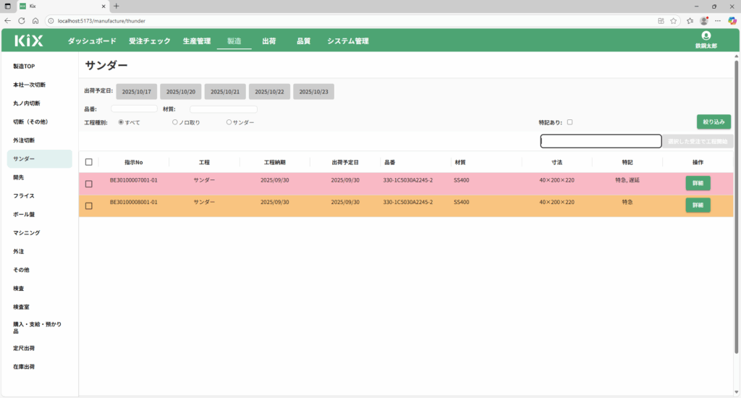Viewport: 741px width, 398px height.
Task: Open a new browser tab
Action: point(117,6)
